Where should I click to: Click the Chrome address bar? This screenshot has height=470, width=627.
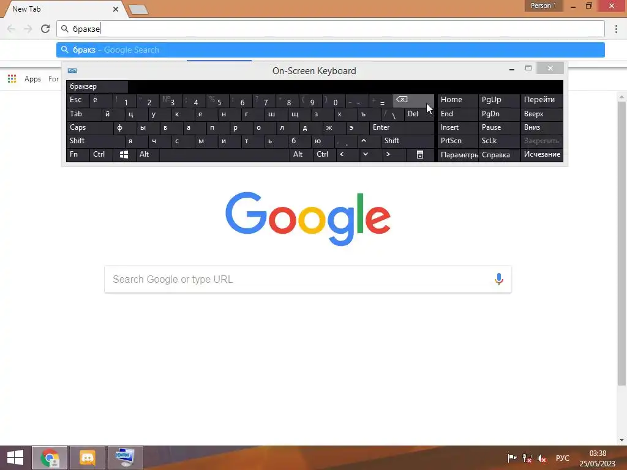[x=330, y=29]
